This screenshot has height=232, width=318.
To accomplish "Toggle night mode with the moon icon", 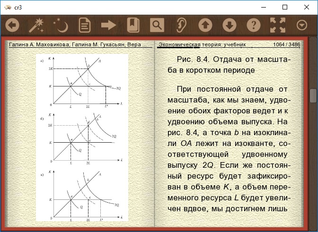I will click(x=60, y=25).
